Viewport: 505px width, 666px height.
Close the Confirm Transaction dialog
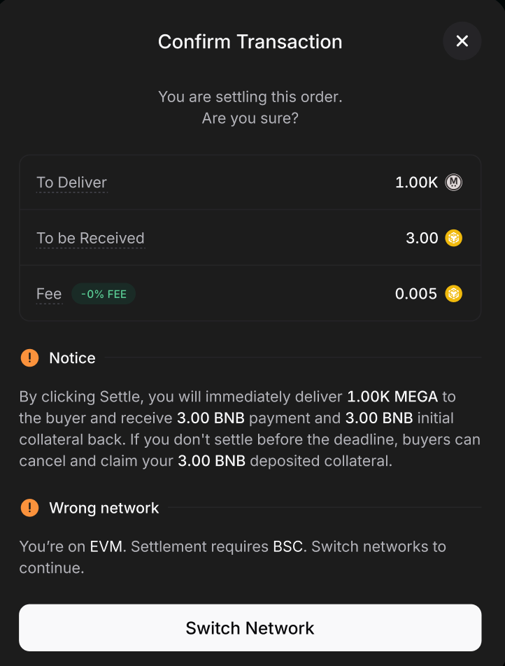[x=462, y=41]
